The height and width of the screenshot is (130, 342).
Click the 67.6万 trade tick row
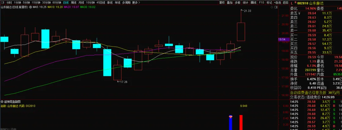click(x=316, y=106)
